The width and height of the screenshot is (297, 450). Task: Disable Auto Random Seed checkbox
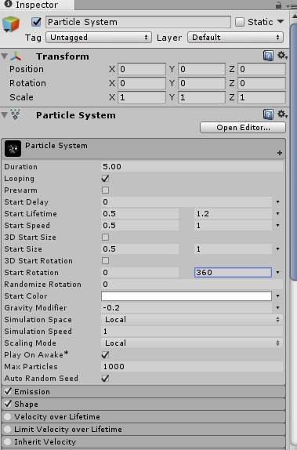pyautogui.click(x=105, y=379)
